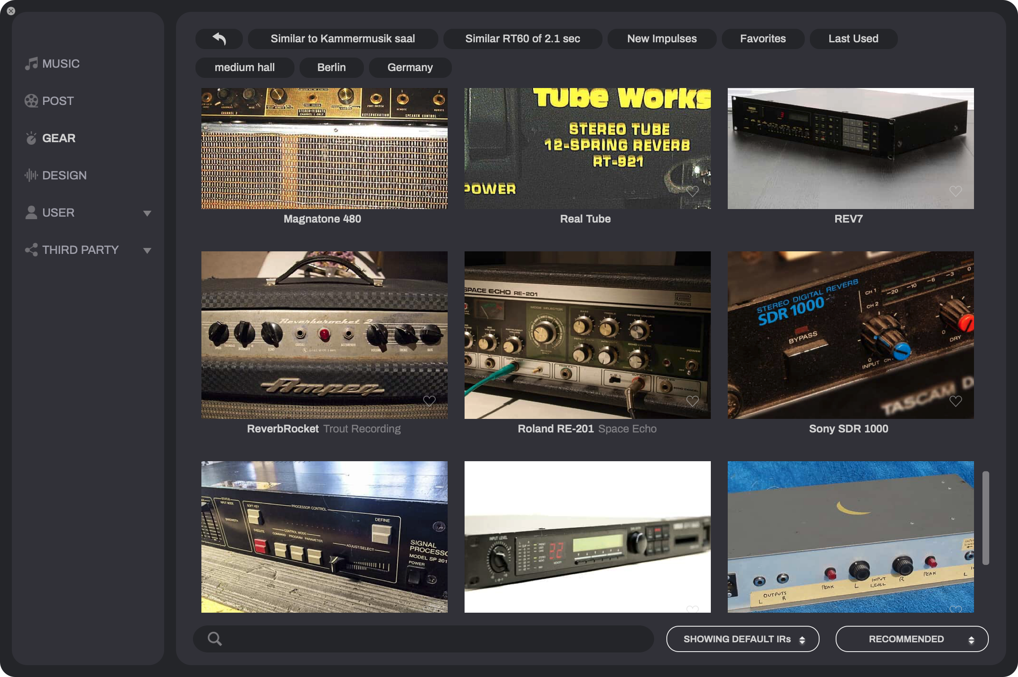The image size is (1018, 677).
Task: Select the music note MUSIC icon
Action: pyautogui.click(x=31, y=63)
